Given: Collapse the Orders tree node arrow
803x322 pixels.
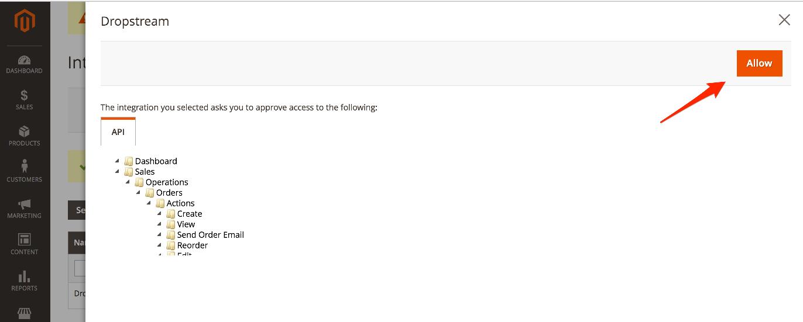Looking at the screenshot, I should tap(138, 192).
